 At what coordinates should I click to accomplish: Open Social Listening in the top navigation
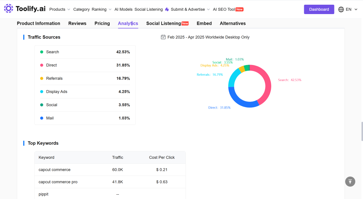tap(149, 9)
